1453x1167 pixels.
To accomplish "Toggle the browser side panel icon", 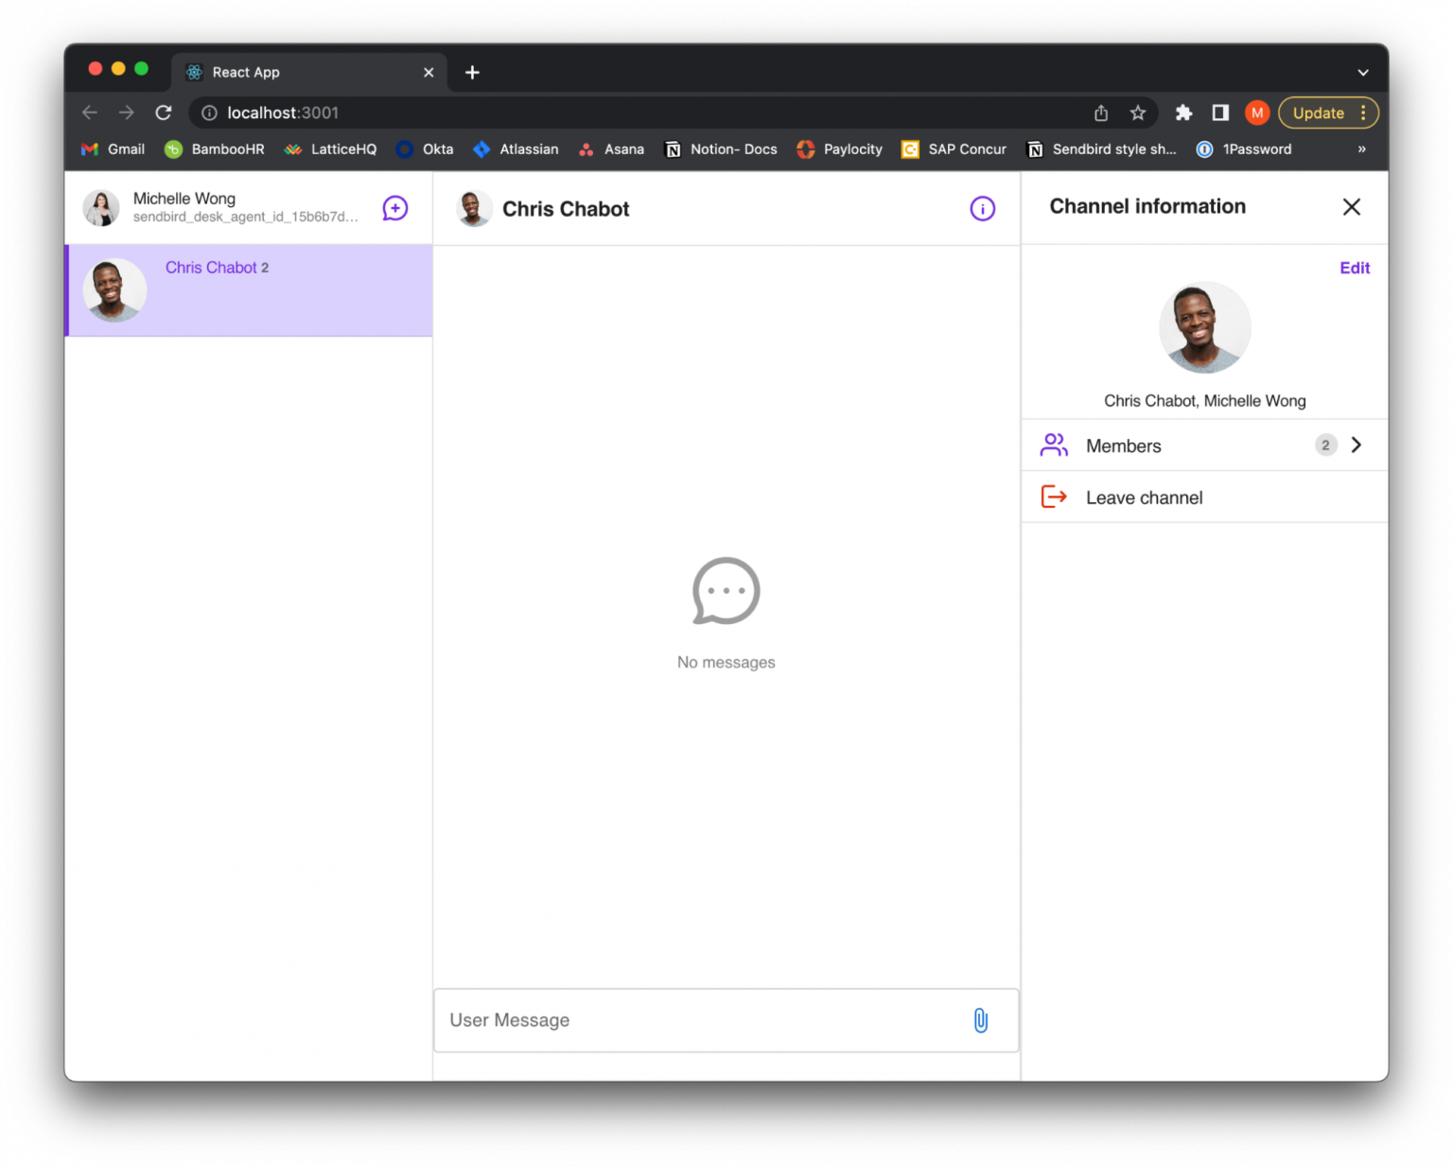I will pos(1220,113).
